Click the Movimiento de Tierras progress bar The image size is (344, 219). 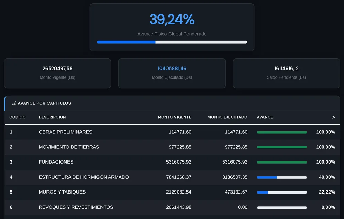click(x=282, y=147)
